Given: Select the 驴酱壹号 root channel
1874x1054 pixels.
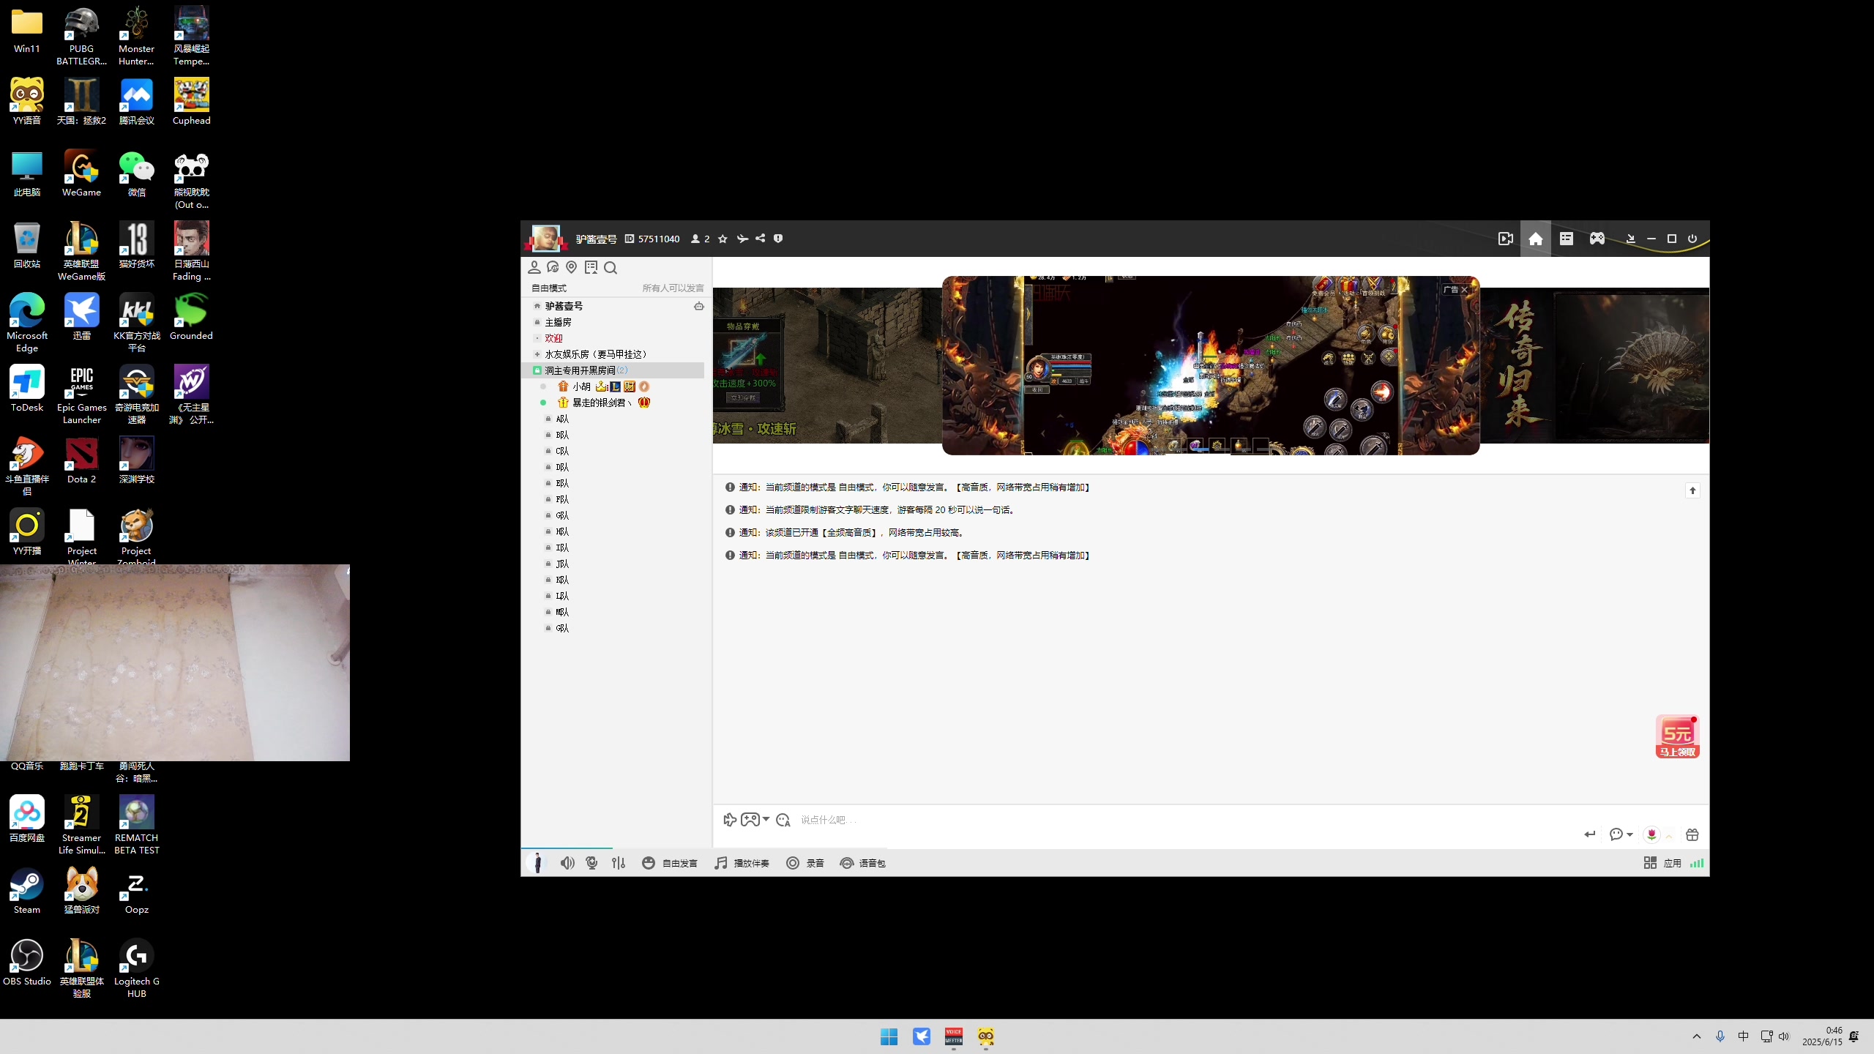Looking at the screenshot, I should 564,306.
